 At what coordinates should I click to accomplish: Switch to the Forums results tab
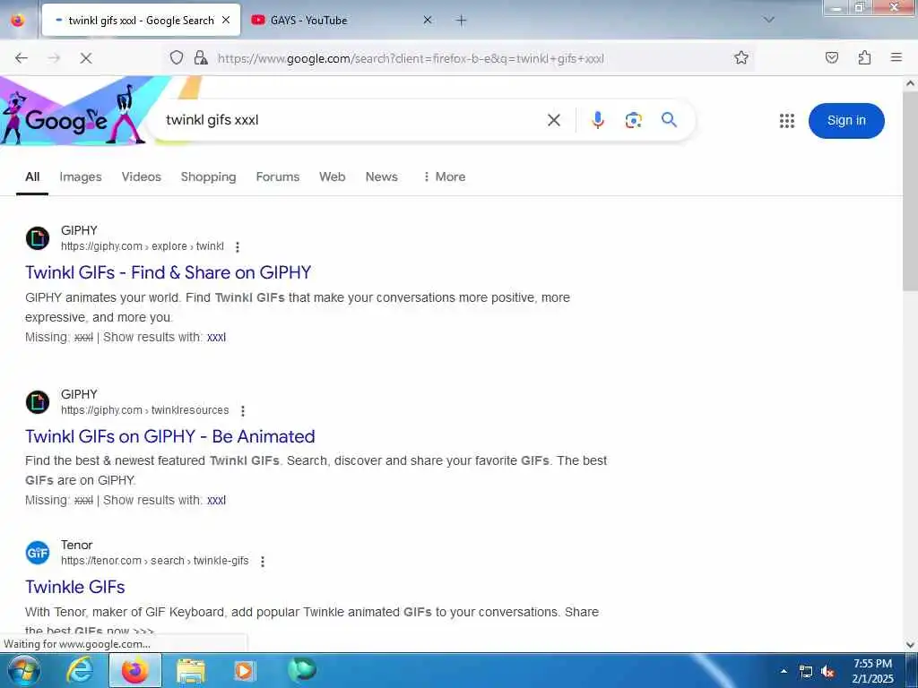pyautogui.click(x=278, y=176)
